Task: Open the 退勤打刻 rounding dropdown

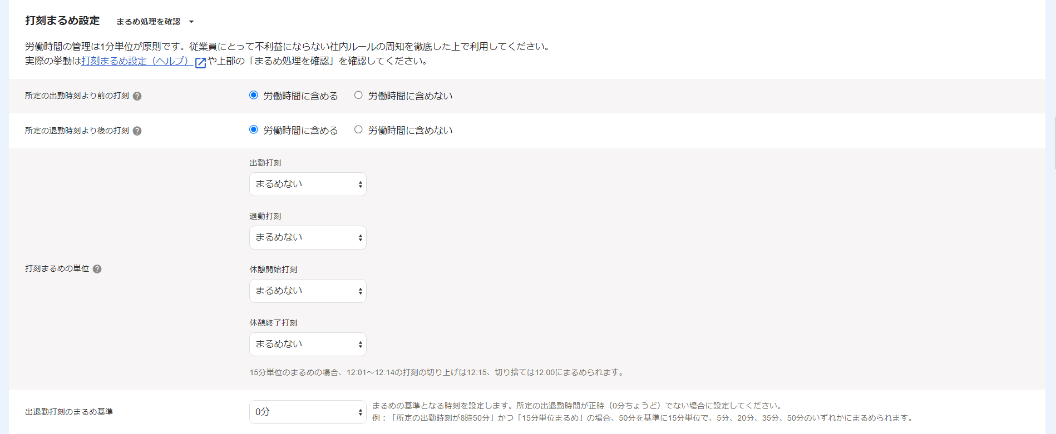Action: (308, 237)
